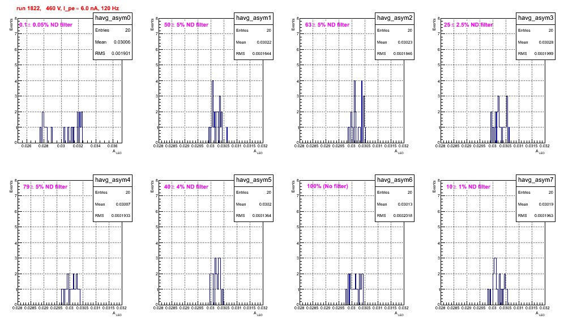Click RMS 0.0001933 in havg_asym4 stats

point(113,216)
